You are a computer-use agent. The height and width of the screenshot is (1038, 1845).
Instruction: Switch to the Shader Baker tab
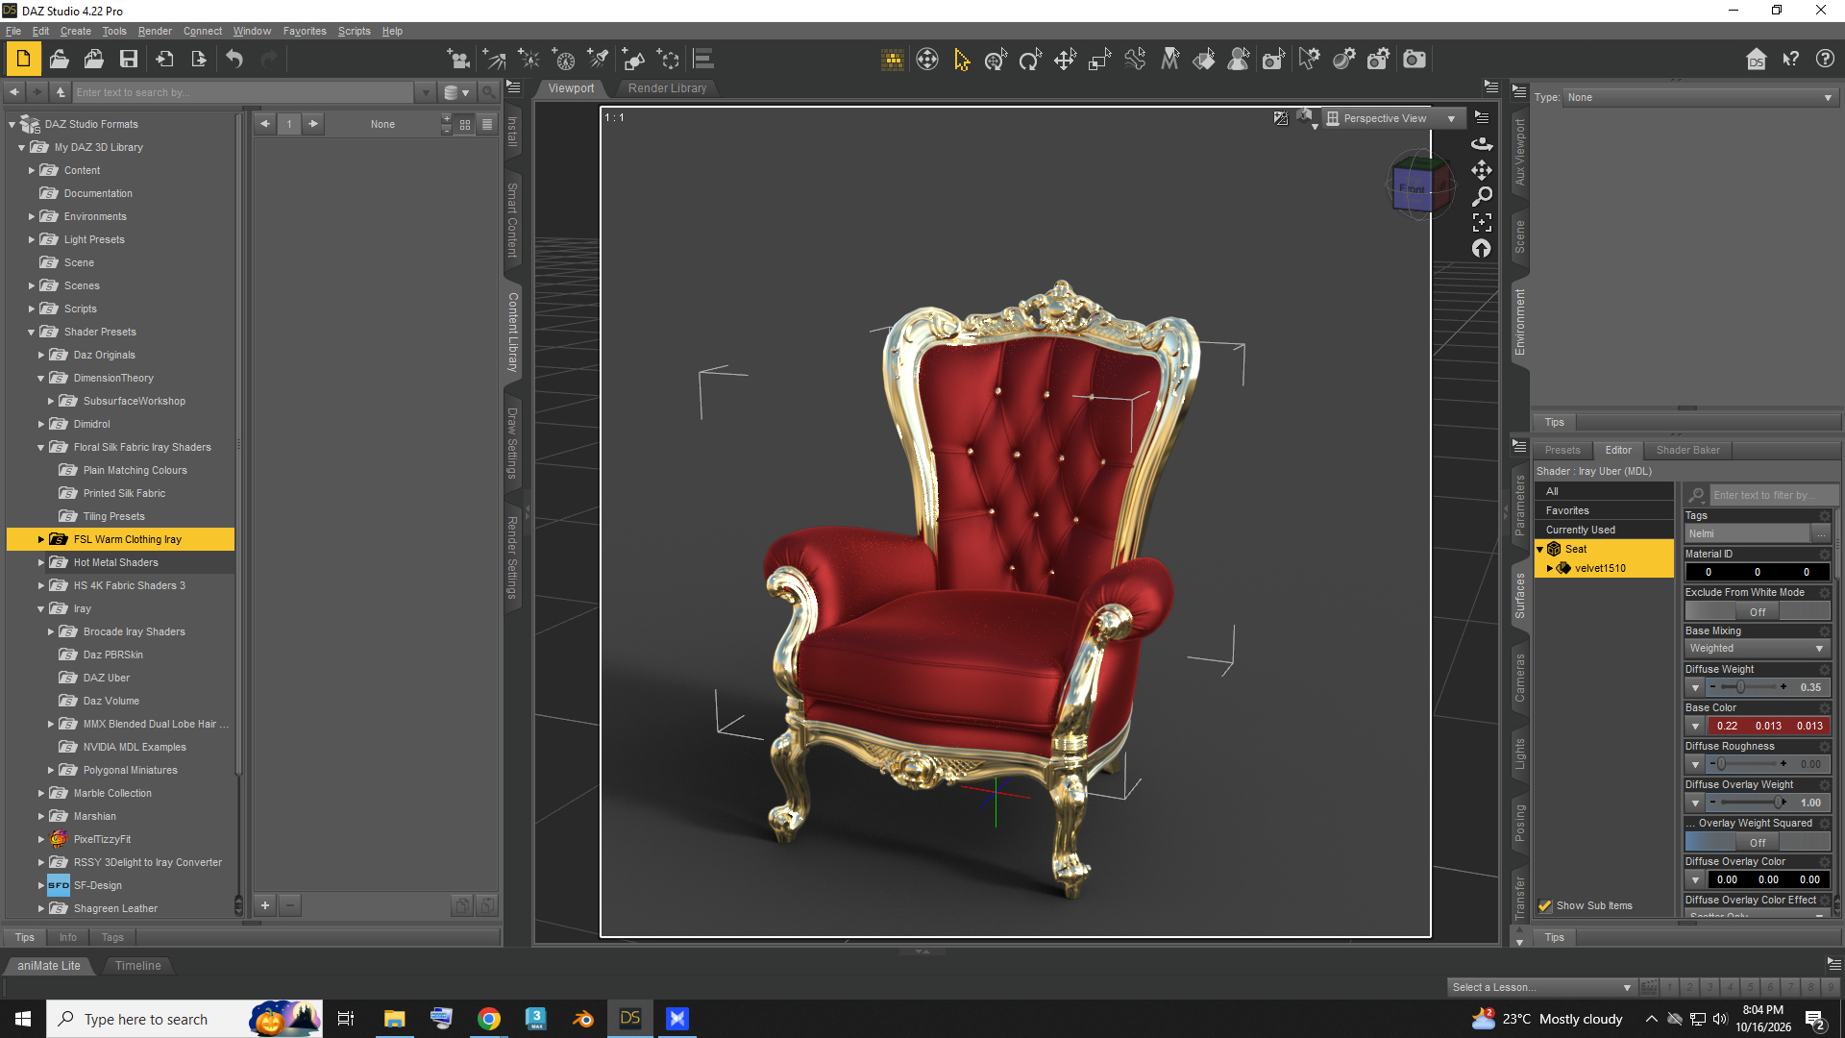pyautogui.click(x=1687, y=450)
